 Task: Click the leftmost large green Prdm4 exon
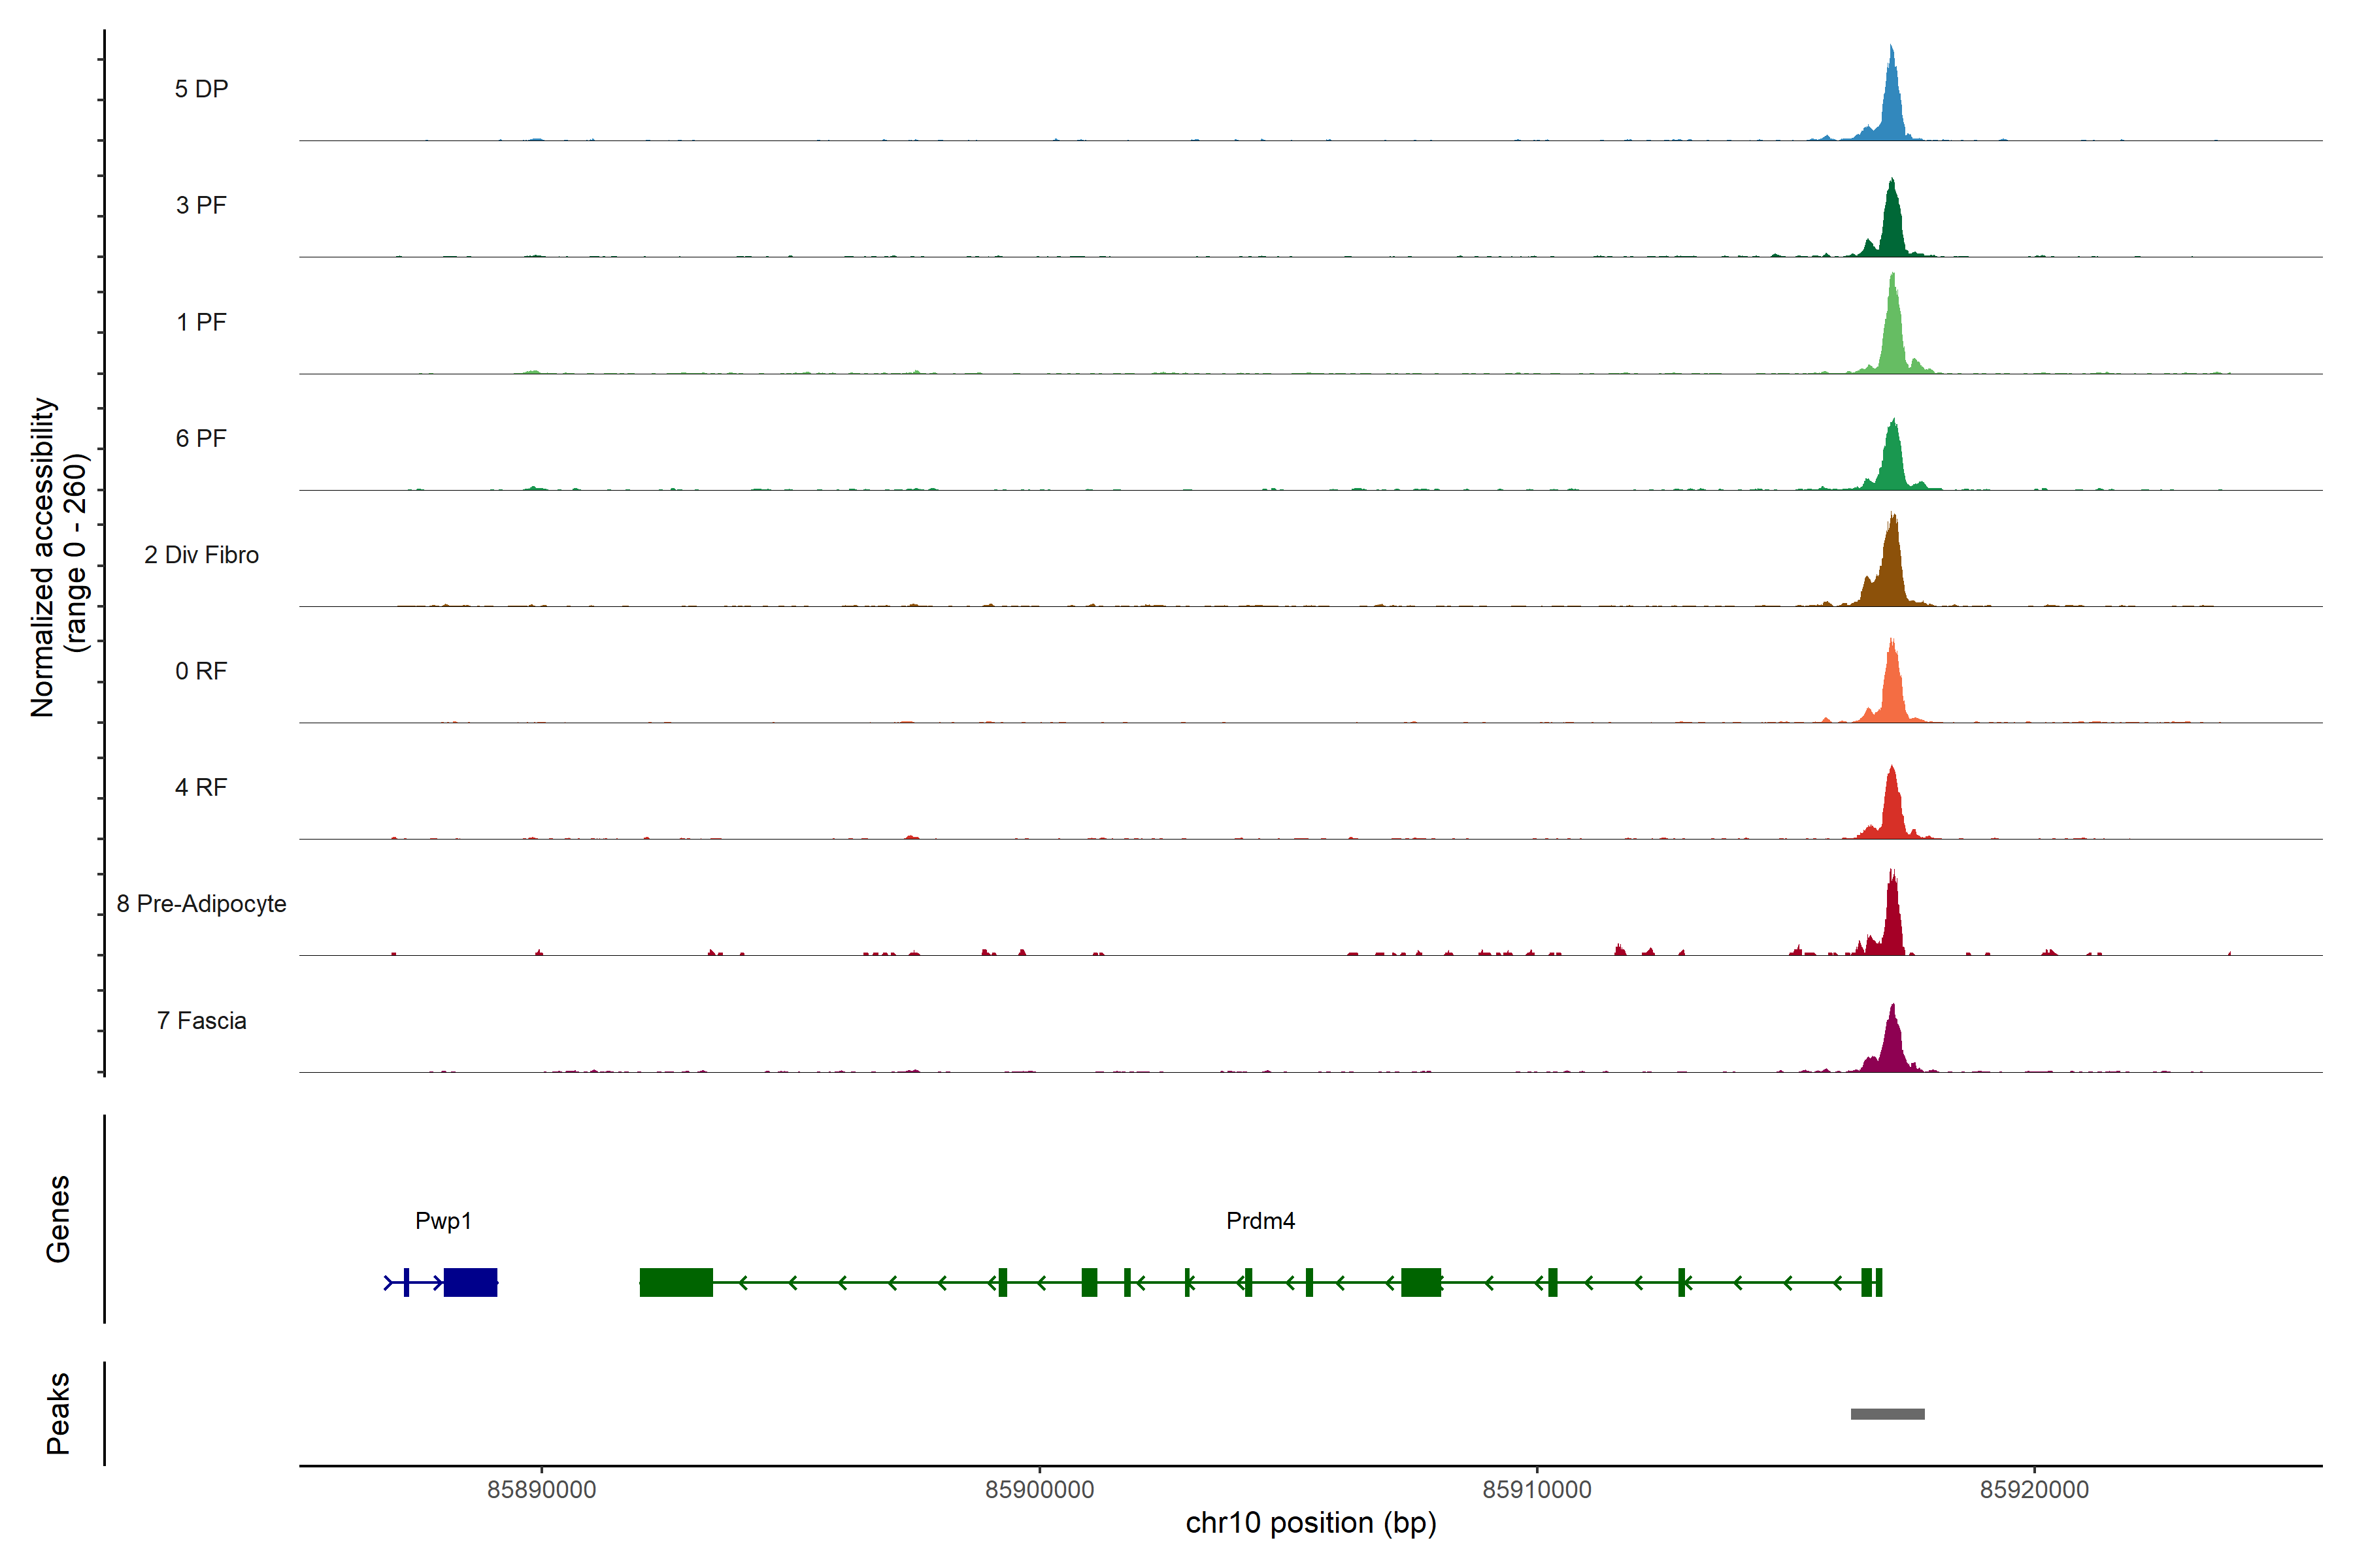pyautogui.click(x=676, y=1282)
